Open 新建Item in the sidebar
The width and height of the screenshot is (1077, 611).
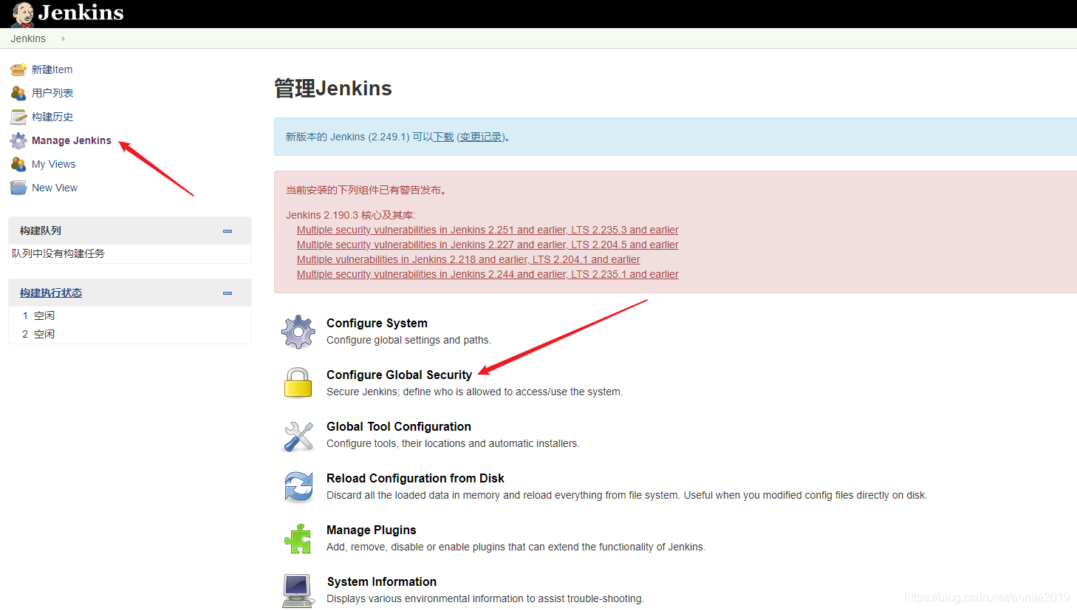[x=52, y=69]
